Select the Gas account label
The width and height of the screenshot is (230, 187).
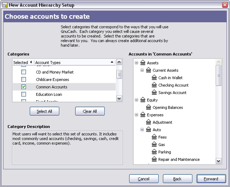pos(161,145)
